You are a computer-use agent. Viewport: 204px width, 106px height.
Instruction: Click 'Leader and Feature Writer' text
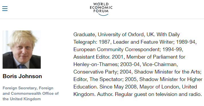(143, 42)
